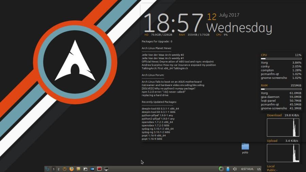Click the green circular tray icon

tap(221, 169)
